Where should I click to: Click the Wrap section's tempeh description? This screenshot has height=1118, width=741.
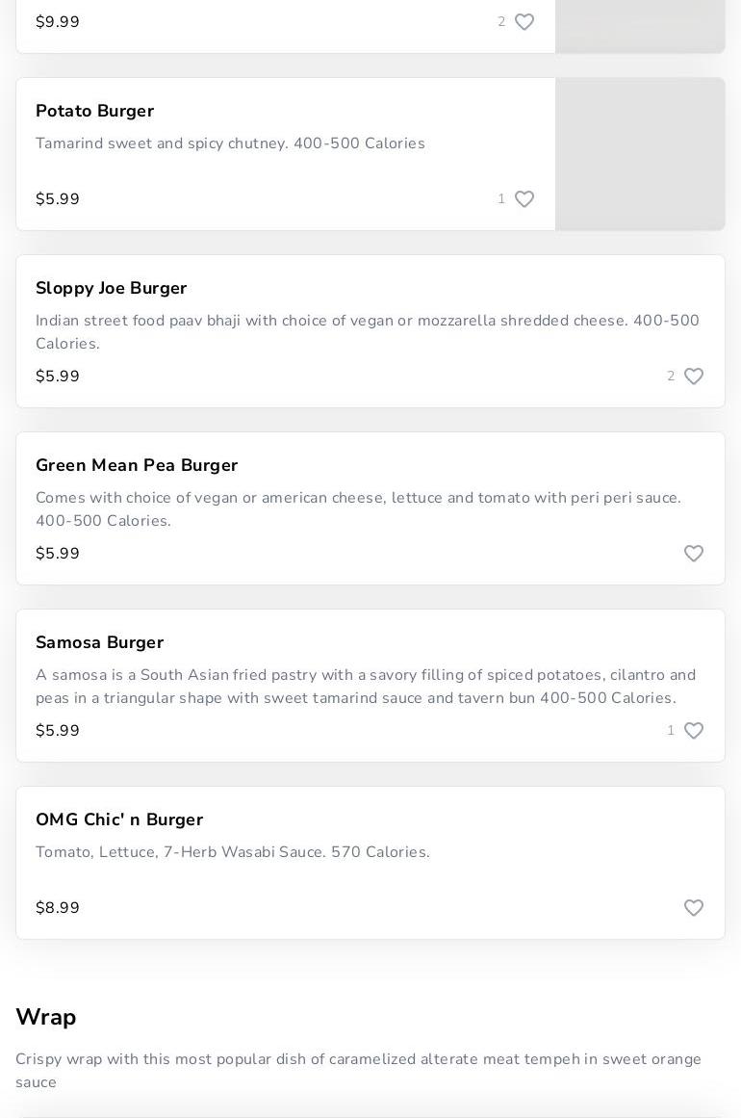pyautogui.click(x=358, y=1071)
